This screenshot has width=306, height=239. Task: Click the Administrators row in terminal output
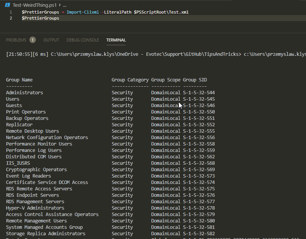(x=24, y=92)
